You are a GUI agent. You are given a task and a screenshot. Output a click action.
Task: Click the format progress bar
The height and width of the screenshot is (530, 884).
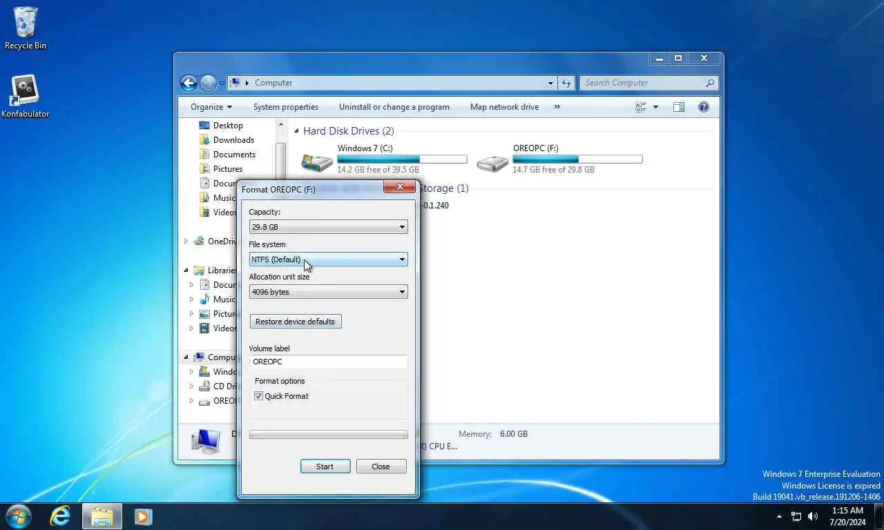[x=328, y=435]
